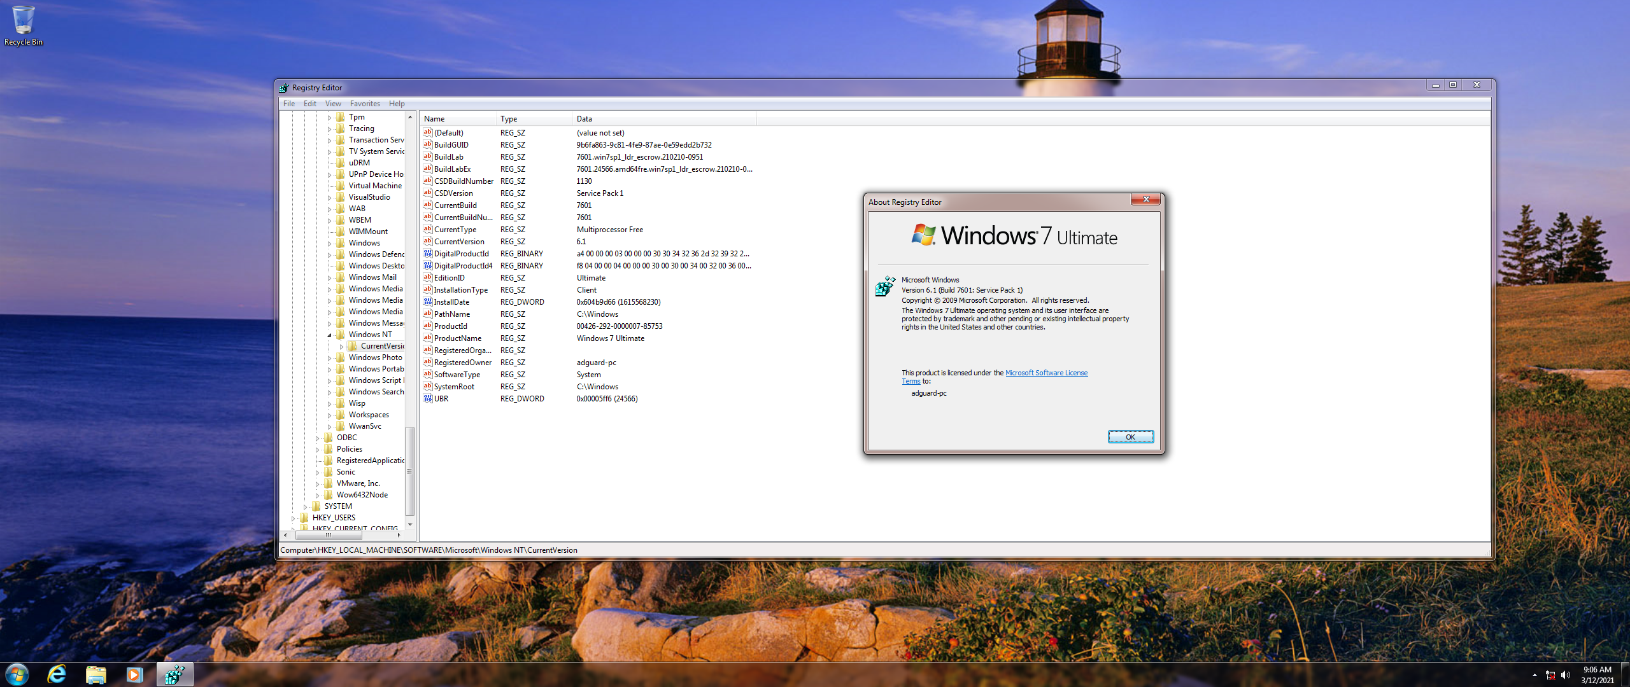Click Registry Editor title bar icon
The width and height of the screenshot is (1630, 687).
pos(284,88)
